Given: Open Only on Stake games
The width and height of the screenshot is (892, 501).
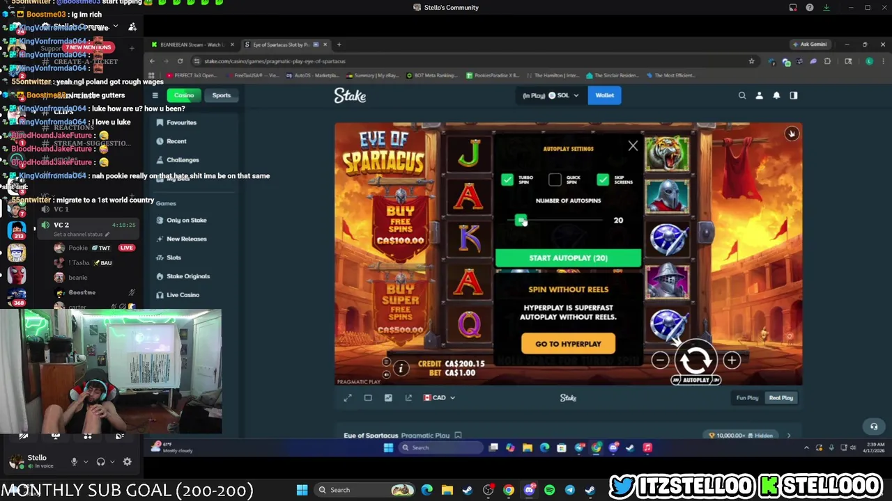Looking at the screenshot, I should [186, 220].
